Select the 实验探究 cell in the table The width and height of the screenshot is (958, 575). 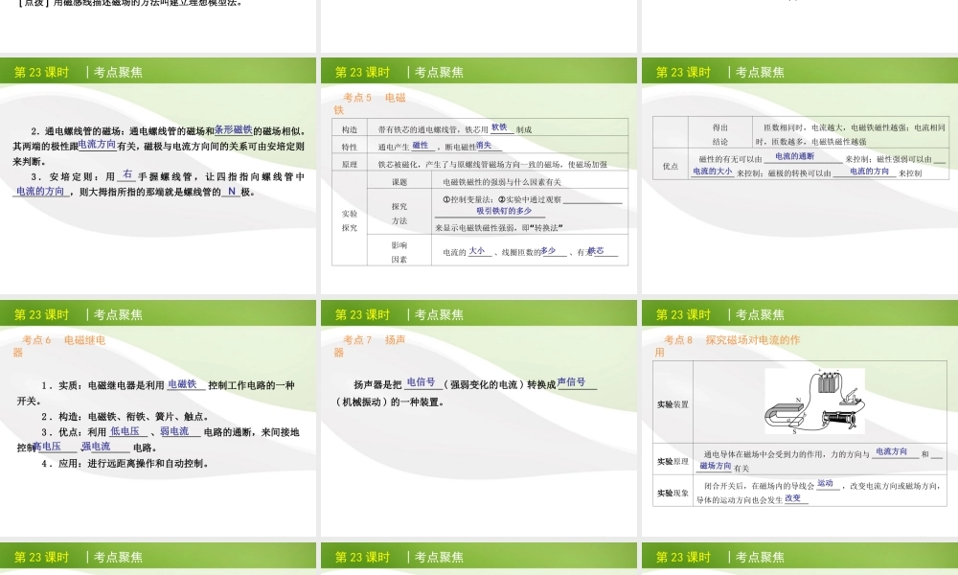click(x=350, y=220)
